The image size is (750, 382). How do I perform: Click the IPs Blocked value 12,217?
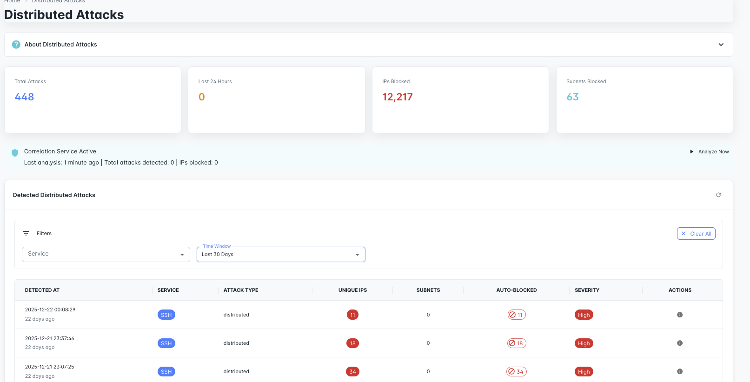tap(398, 97)
